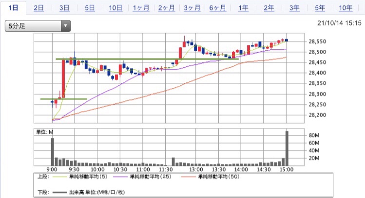This screenshot has width=365, height=198.
Task: Switch to the 3ヶ月 tab
Action: click(x=192, y=8)
